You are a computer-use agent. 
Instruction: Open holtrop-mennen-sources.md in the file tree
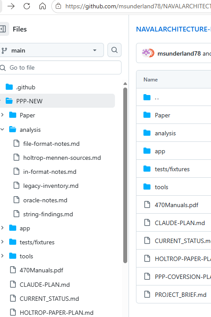[62, 158]
